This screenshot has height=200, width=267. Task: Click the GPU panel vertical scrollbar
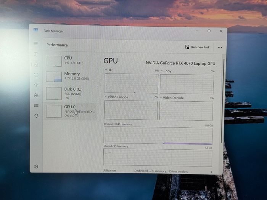[222, 101]
